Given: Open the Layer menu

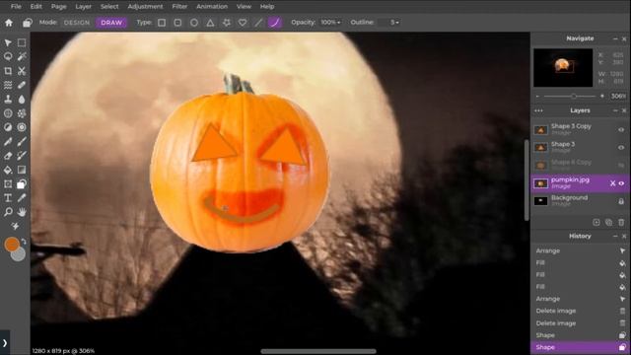Looking at the screenshot, I should click(x=83, y=7).
